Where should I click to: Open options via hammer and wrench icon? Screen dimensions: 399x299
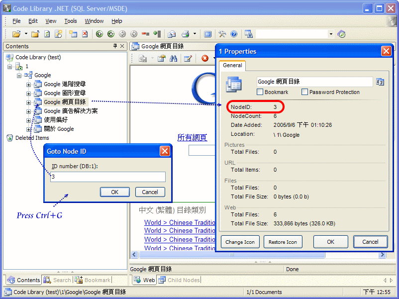pos(222,34)
